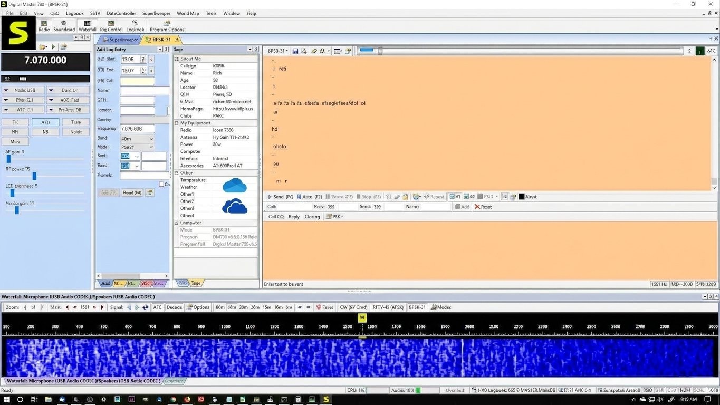Tick the checkbox below the Remark field
720x405 pixels.
click(x=161, y=185)
